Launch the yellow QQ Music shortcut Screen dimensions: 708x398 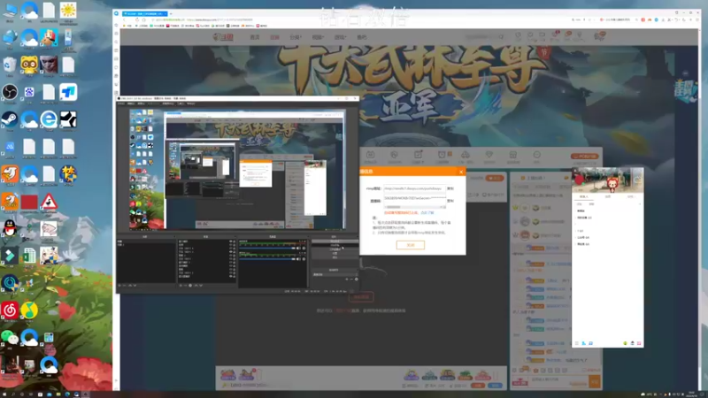(x=29, y=310)
